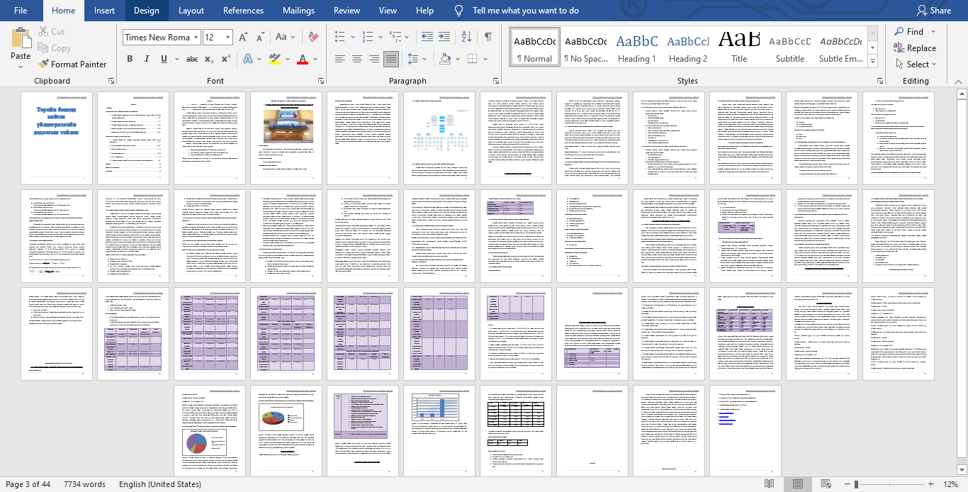Screen dimensions: 968x492
Task: Open the References ribbon tab
Action: click(244, 11)
